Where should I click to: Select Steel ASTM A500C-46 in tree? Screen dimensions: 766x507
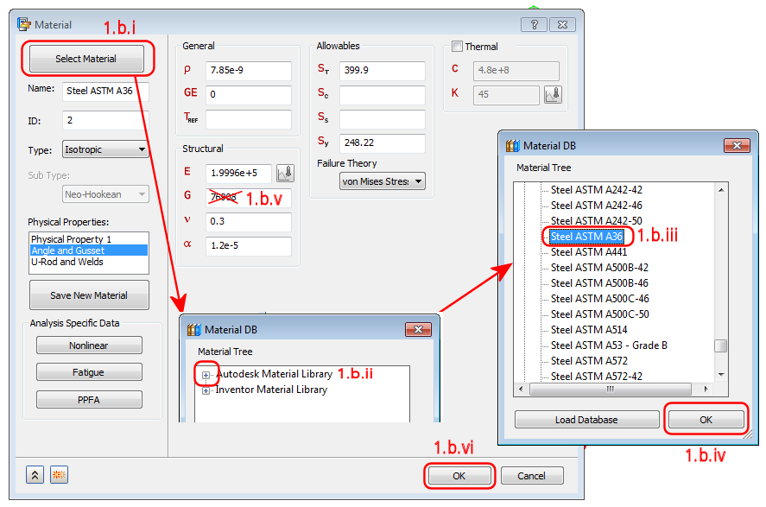(600, 299)
